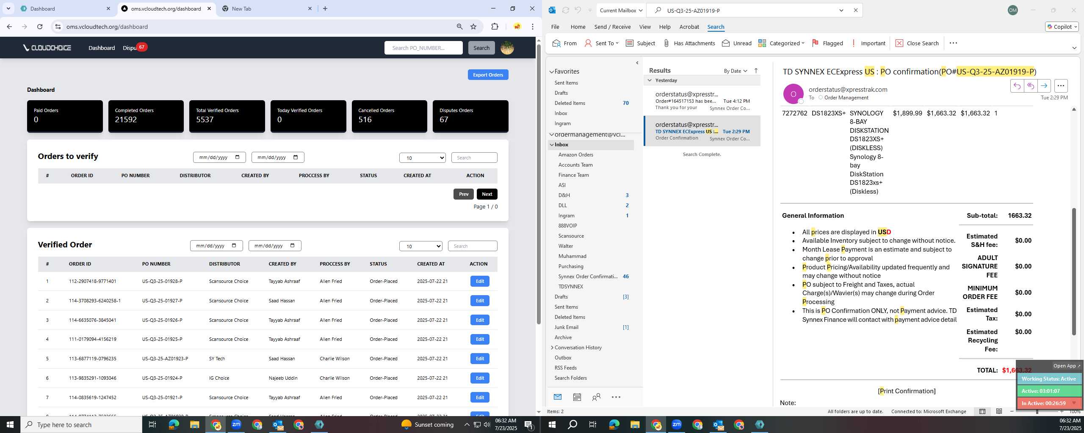The width and height of the screenshot is (1084, 433).
Task: Adjust the Outlook zoom slider in status bar
Action: tap(1037, 411)
